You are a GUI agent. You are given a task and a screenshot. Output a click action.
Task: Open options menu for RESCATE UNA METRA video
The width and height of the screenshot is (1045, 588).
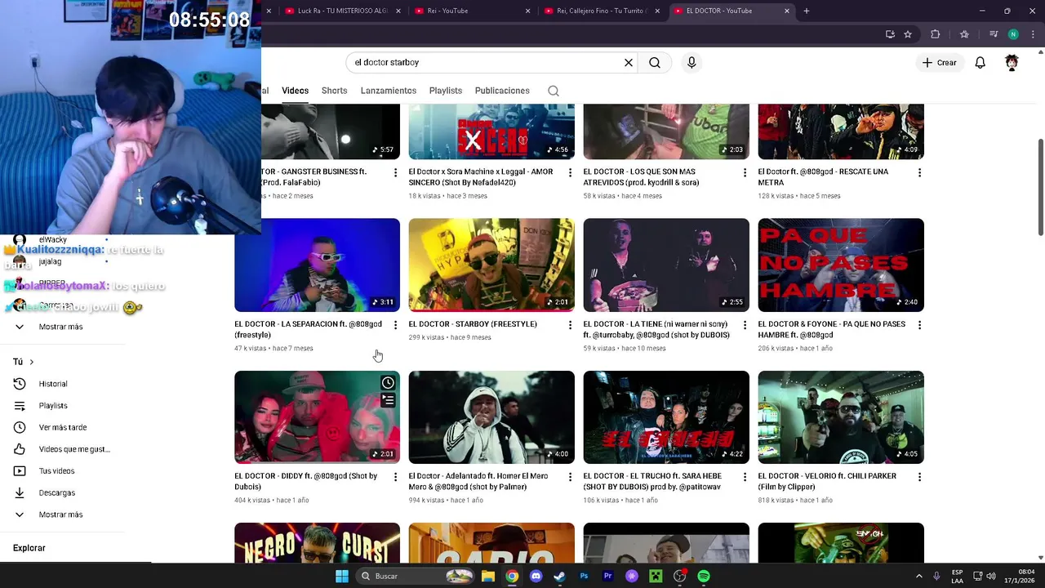point(919,172)
